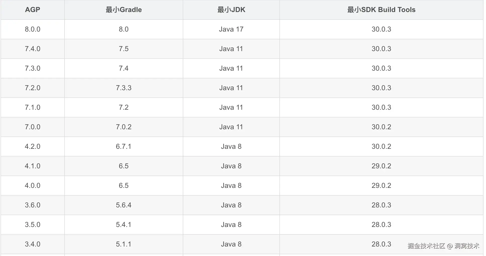Click Build Tools 29.0.2 in 4.0.0 row
486x256 pixels.
pos(381,186)
